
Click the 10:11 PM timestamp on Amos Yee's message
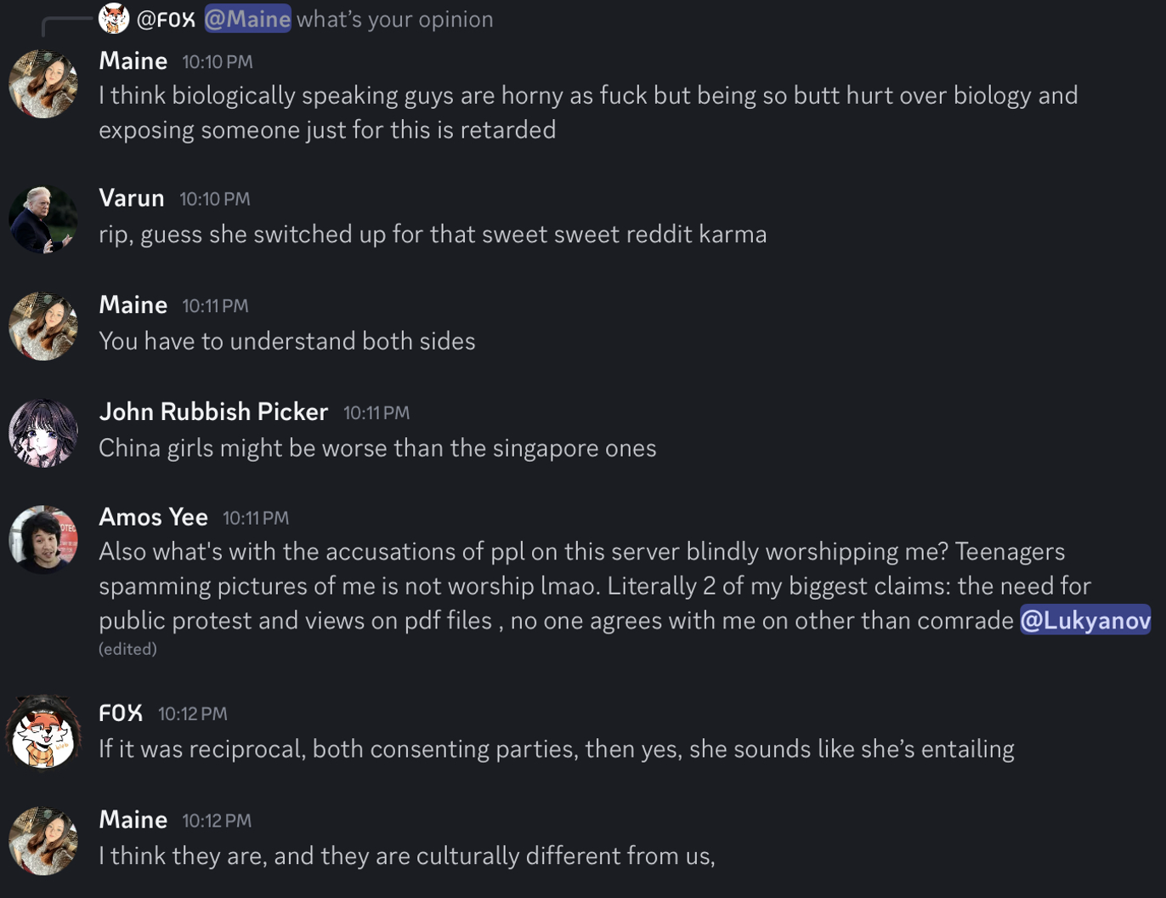[x=256, y=518]
